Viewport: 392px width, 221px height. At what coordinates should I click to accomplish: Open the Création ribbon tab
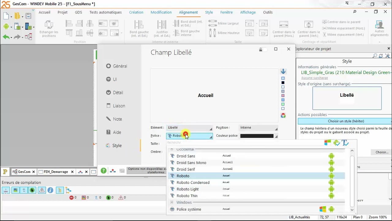click(x=136, y=12)
